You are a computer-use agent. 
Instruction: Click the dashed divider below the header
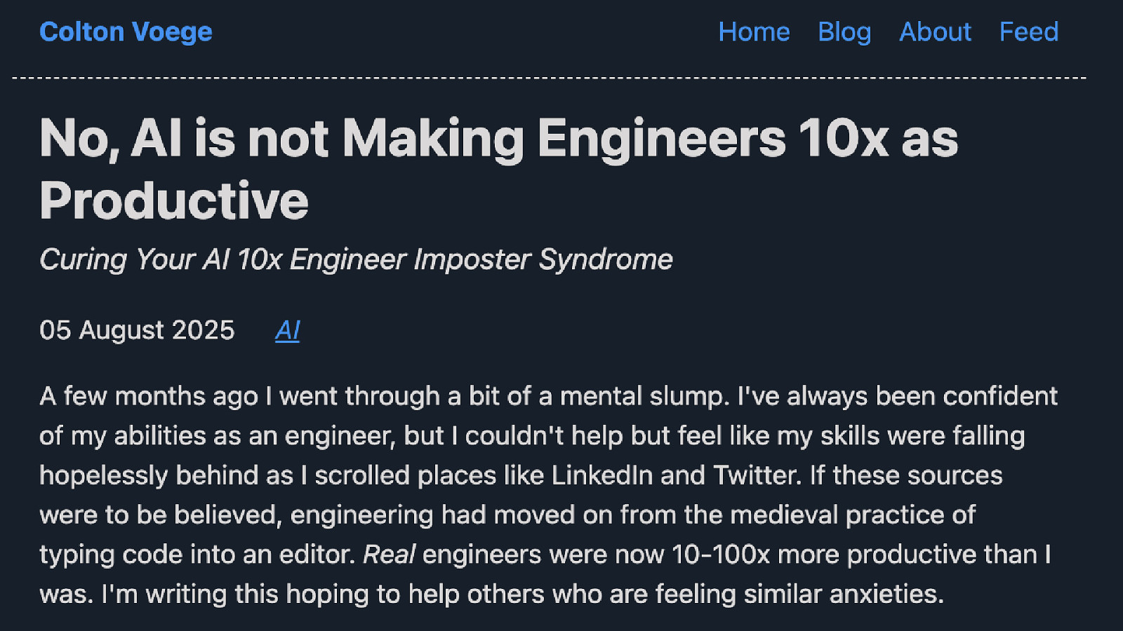(x=549, y=78)
